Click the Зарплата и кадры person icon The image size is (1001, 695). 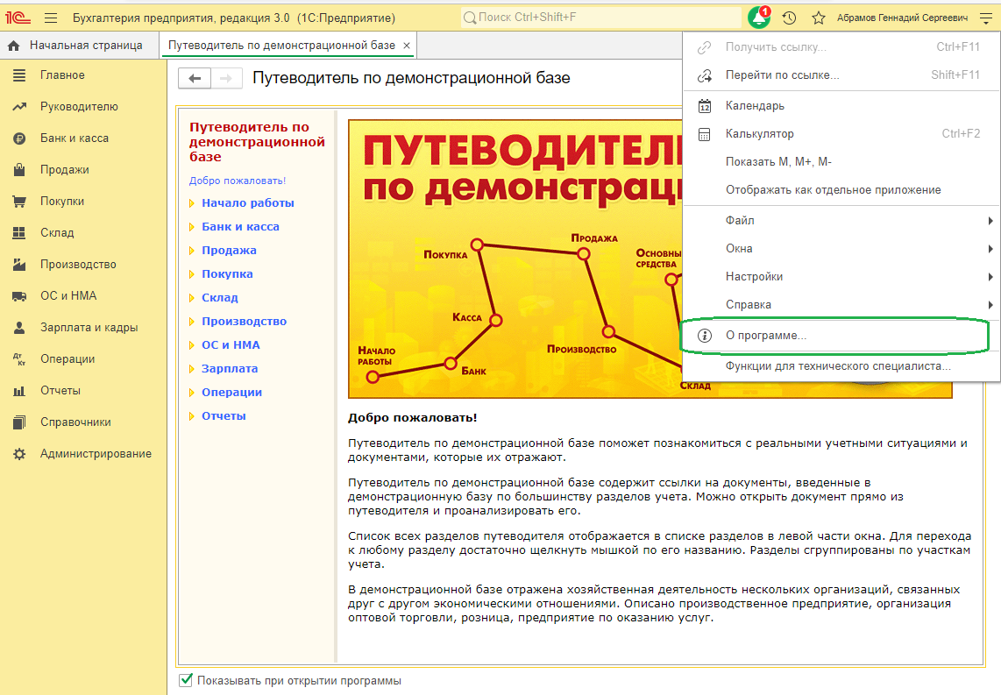20,328
